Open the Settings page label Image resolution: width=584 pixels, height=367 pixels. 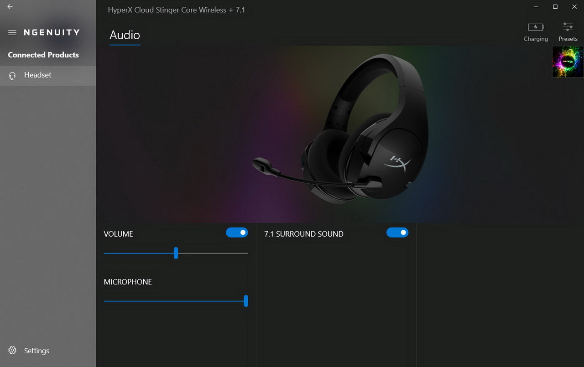pyautogui.click(x=36, y=351)
